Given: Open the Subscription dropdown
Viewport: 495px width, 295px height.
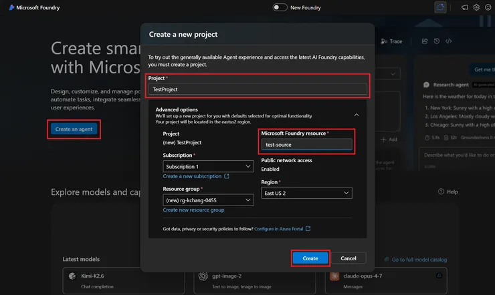Looking at the screenshot, I should tap(208, 167).
